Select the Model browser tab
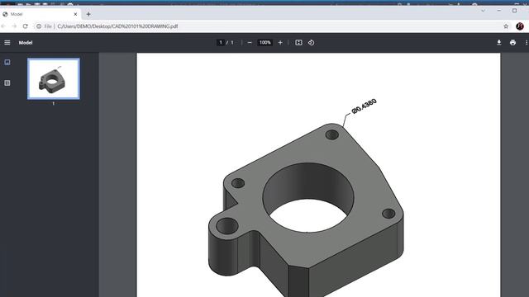This screenshot has width=529, height=297. 40,14
